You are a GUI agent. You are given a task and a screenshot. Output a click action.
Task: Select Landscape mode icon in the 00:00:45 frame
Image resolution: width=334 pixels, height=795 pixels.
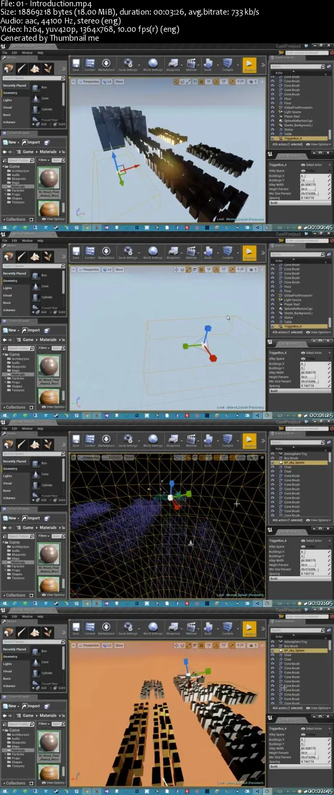(x=34, y=68)
